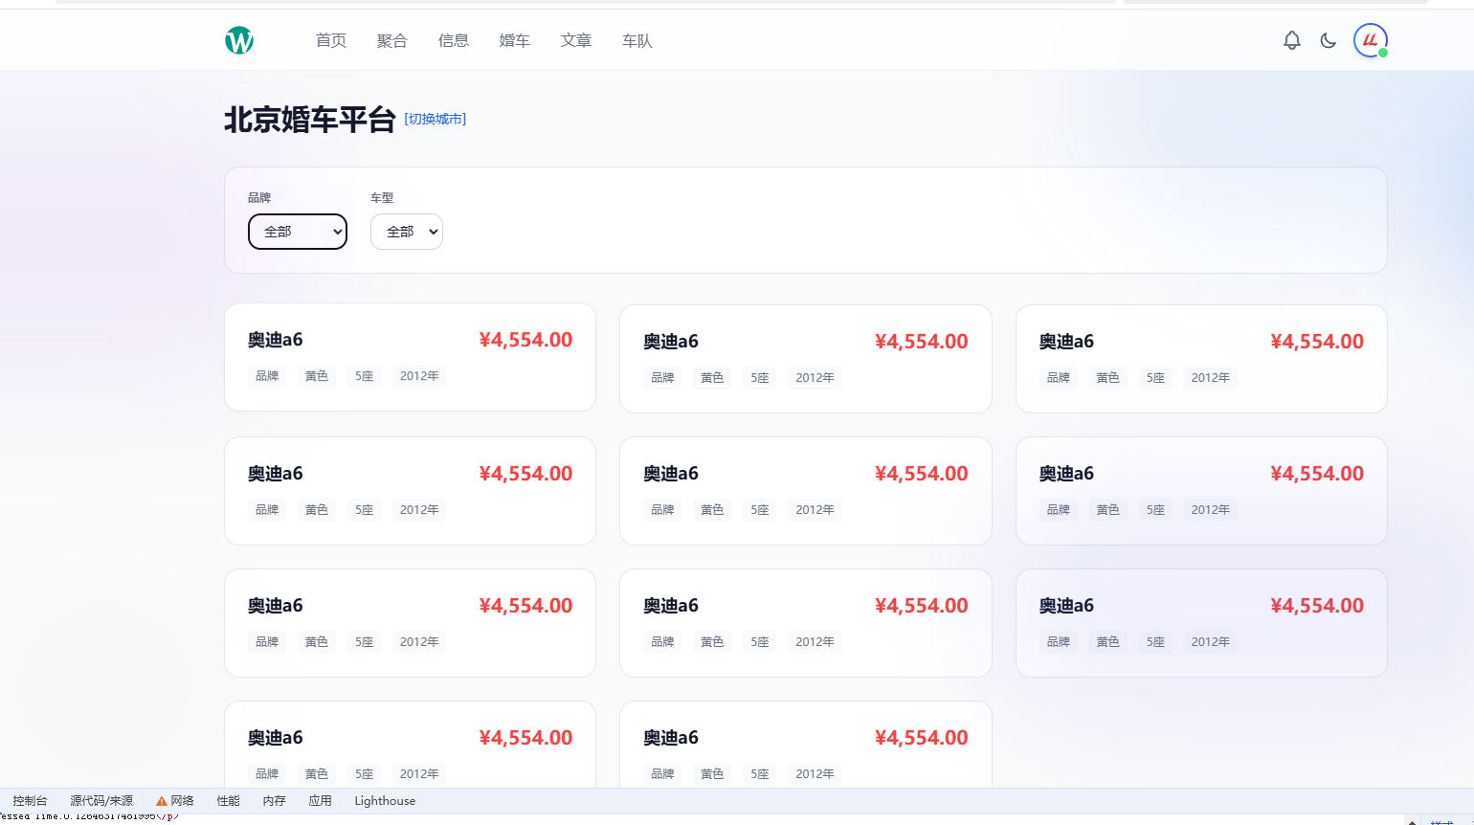Image resolution: width=1474 pixels, height=825 pixels.
Task: Click the warning triangle beside 网络
Action: 162,801
